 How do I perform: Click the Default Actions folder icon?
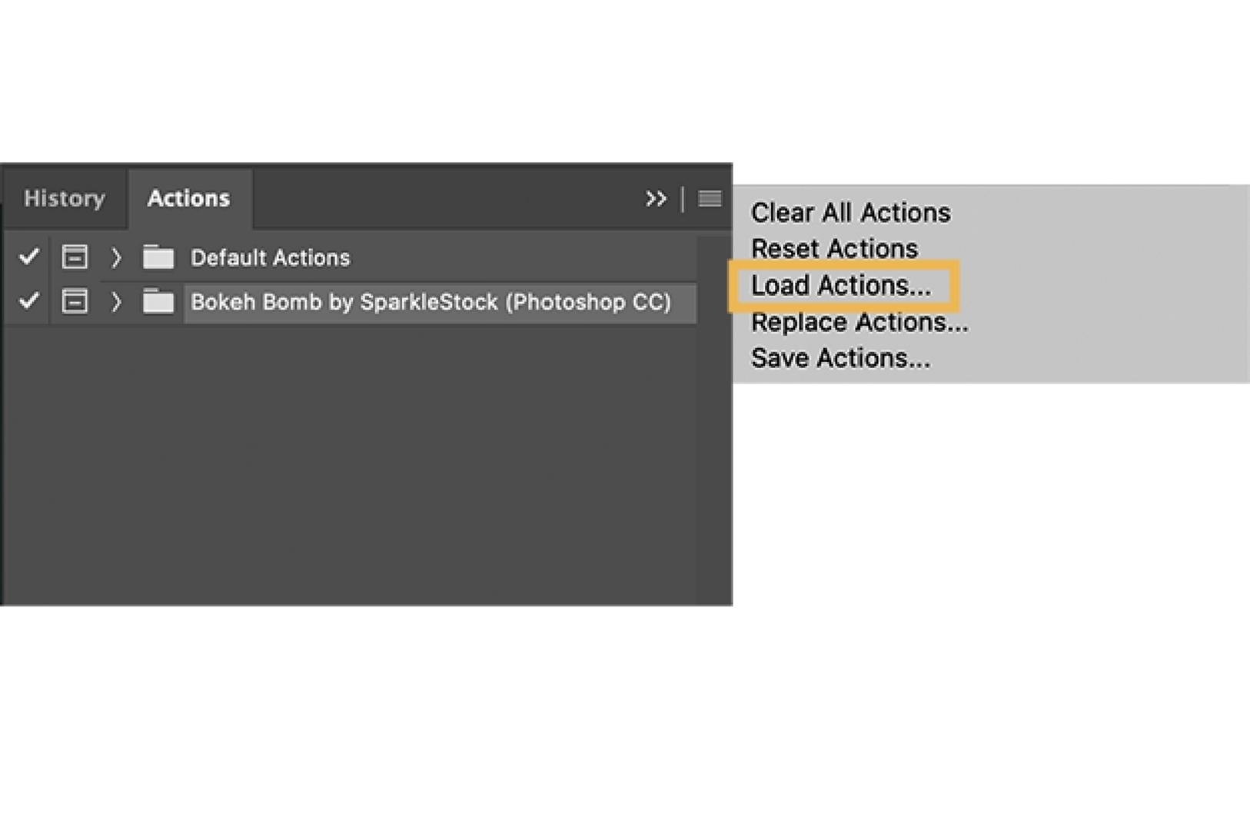159,258
